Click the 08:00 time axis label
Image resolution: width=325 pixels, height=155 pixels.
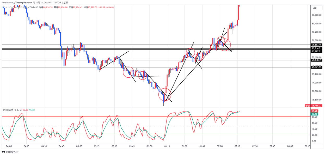[x=290, y=146]
